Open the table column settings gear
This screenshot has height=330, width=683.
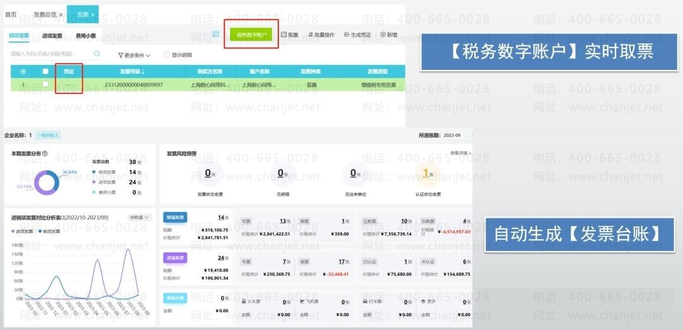click(x=23, y=72)
